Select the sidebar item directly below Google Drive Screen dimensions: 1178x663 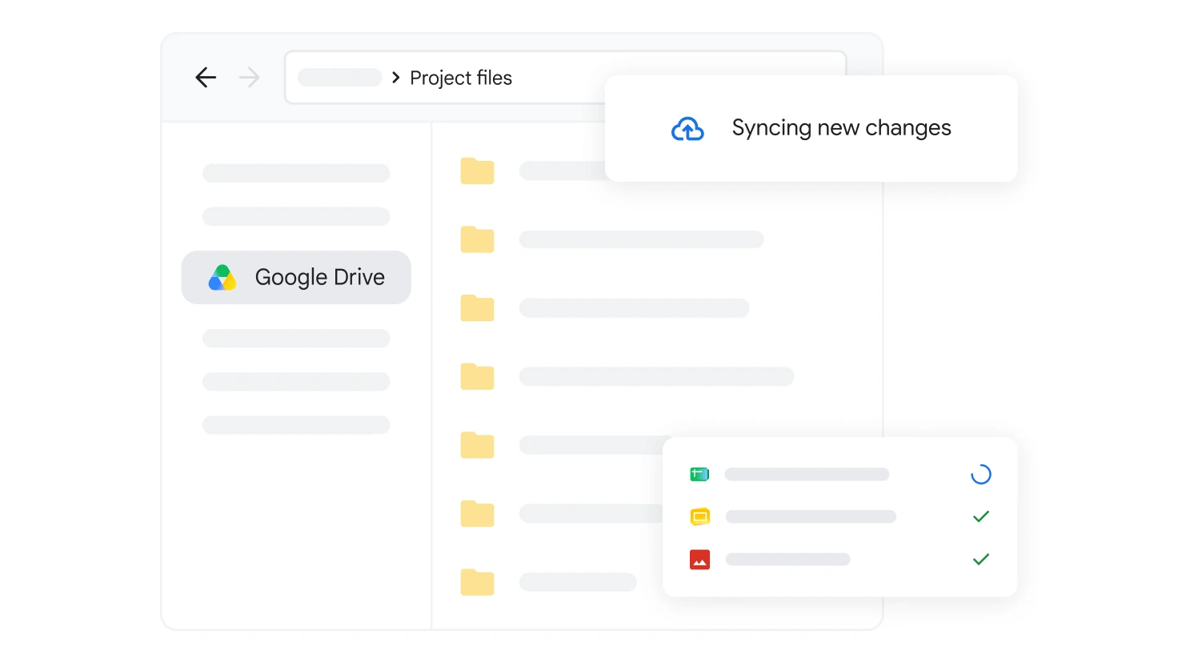coord(296,338)
